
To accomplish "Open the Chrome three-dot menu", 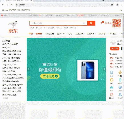I will click(122, 5).
